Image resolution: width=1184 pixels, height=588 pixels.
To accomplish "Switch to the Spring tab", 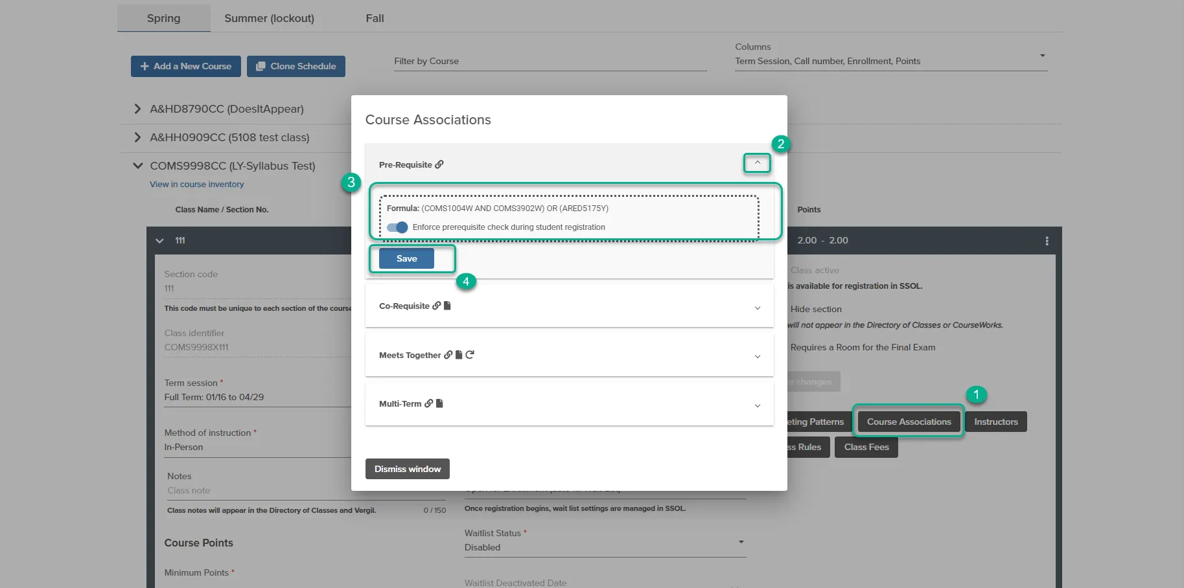I will [x=164, y=18].
